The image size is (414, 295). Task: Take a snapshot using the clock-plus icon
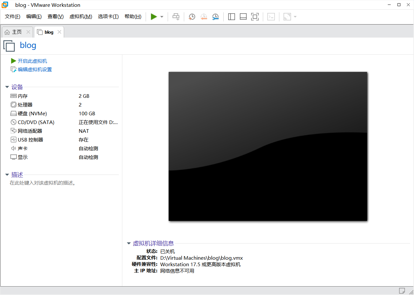pos(192,17)
